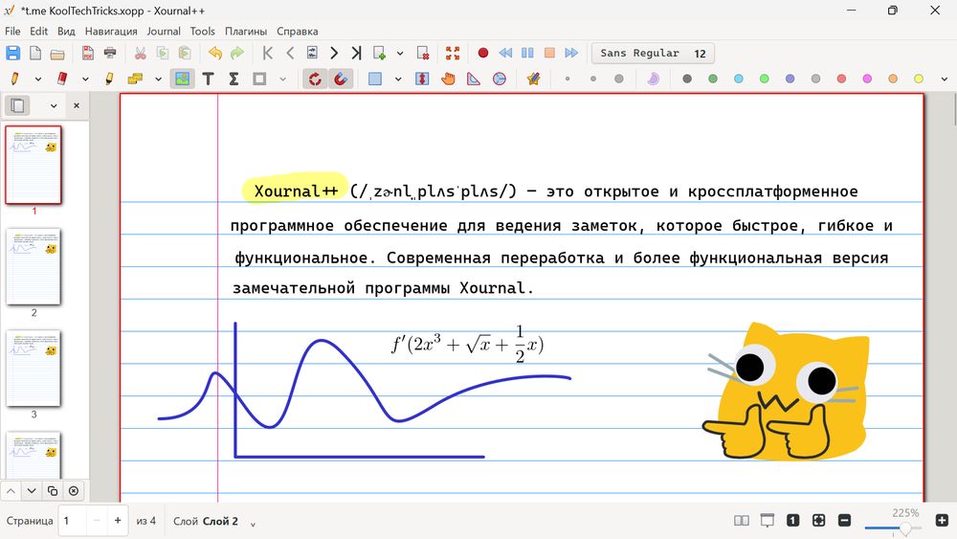Enable the compass tool
957x539 pixels.
(500, 79)
